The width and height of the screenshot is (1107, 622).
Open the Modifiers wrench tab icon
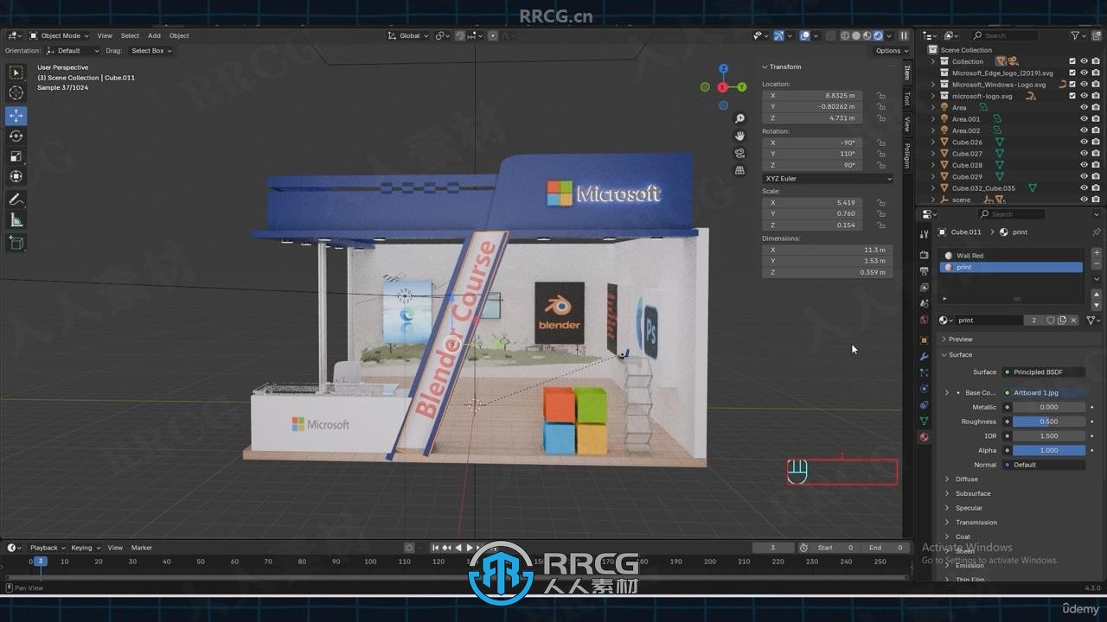(925, 356)
